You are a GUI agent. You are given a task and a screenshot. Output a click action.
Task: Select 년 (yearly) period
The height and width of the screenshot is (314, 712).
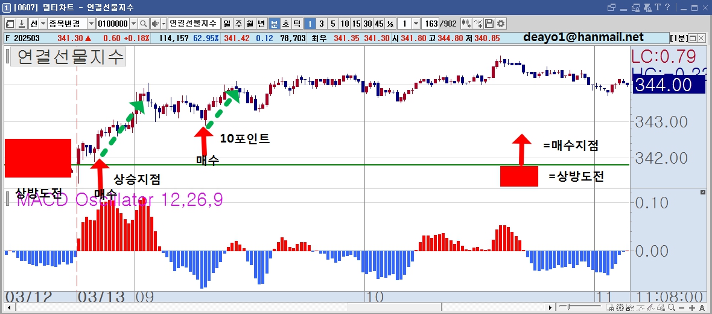(261, 24)
